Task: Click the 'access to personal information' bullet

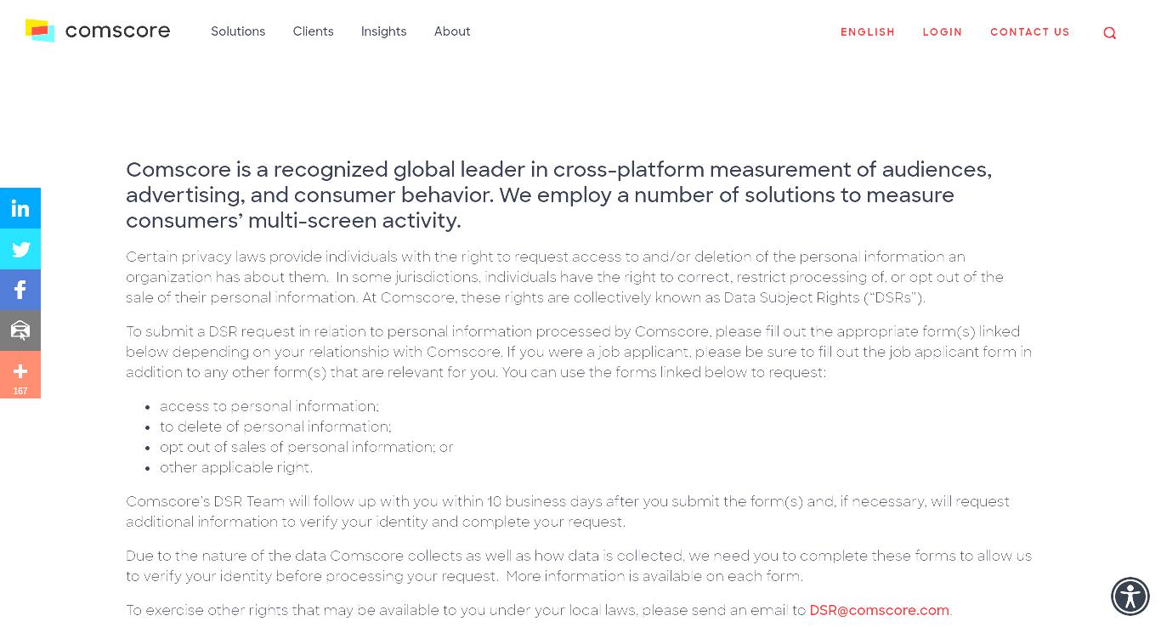Action: coord(269,406)
